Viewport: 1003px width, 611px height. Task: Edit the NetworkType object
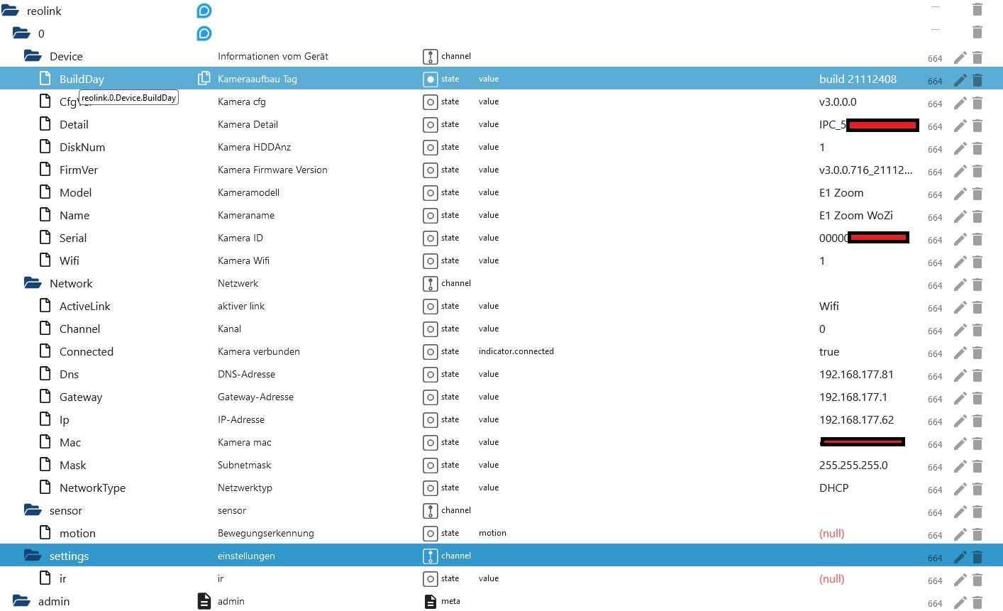960,489
